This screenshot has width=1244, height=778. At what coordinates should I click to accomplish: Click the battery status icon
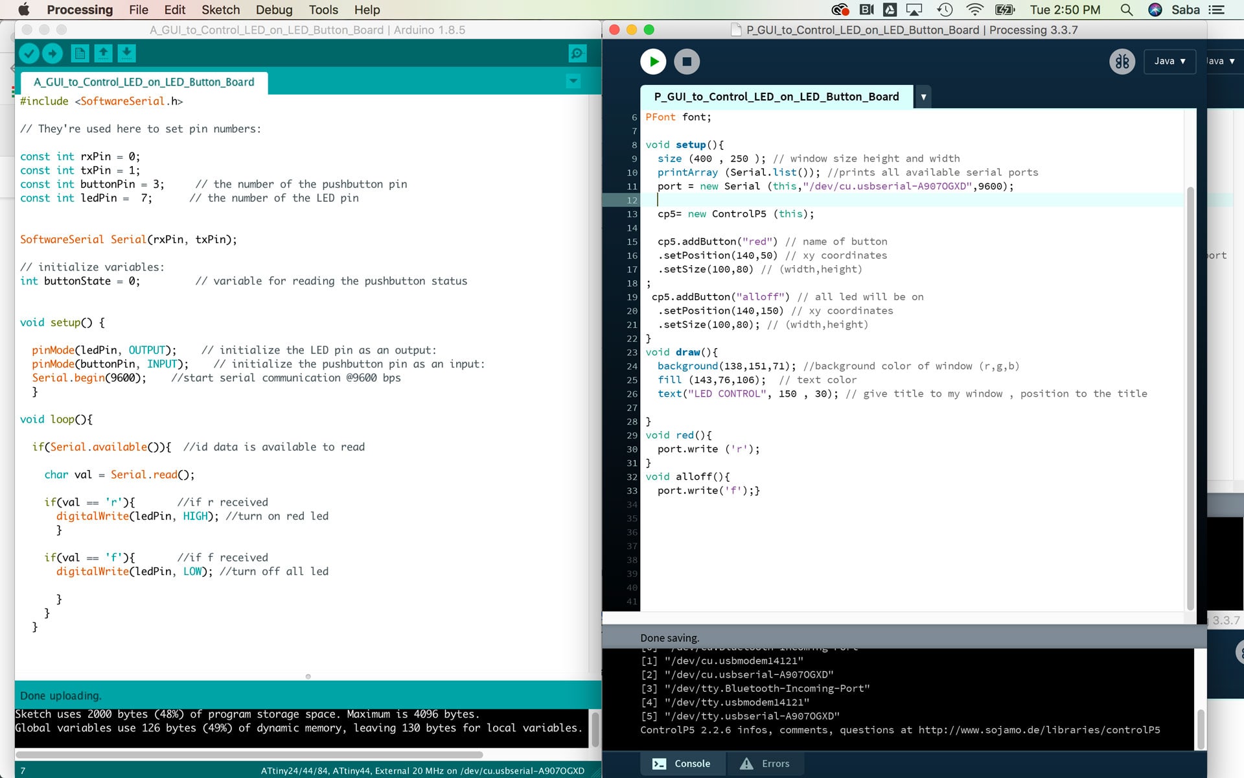(x=1005, y=10)
